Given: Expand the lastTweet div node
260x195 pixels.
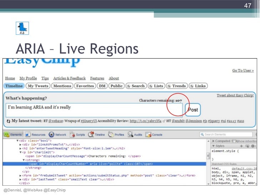Looking at the screenshot, I should point(20,179).
